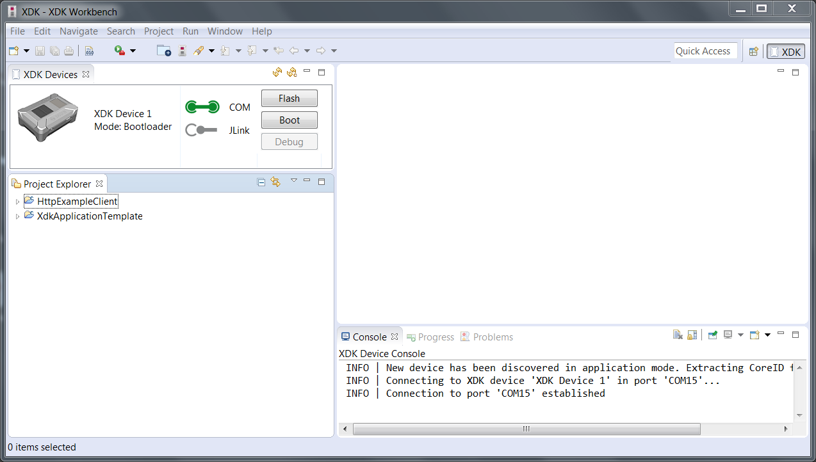
Task: Click Collapse All in Project Explorer
Action: click(x=261, y=182)
